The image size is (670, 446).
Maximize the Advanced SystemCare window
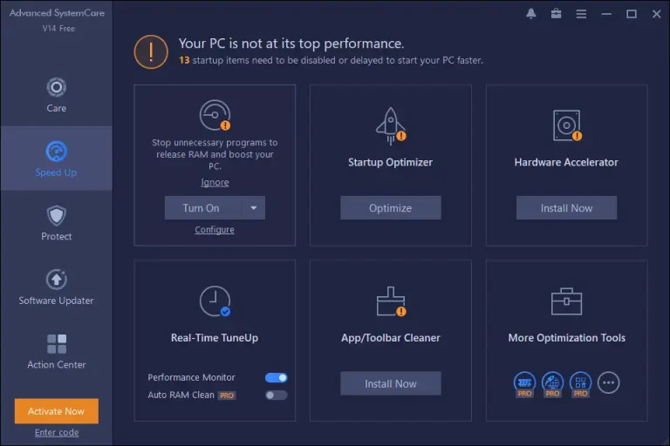point(632,14)
